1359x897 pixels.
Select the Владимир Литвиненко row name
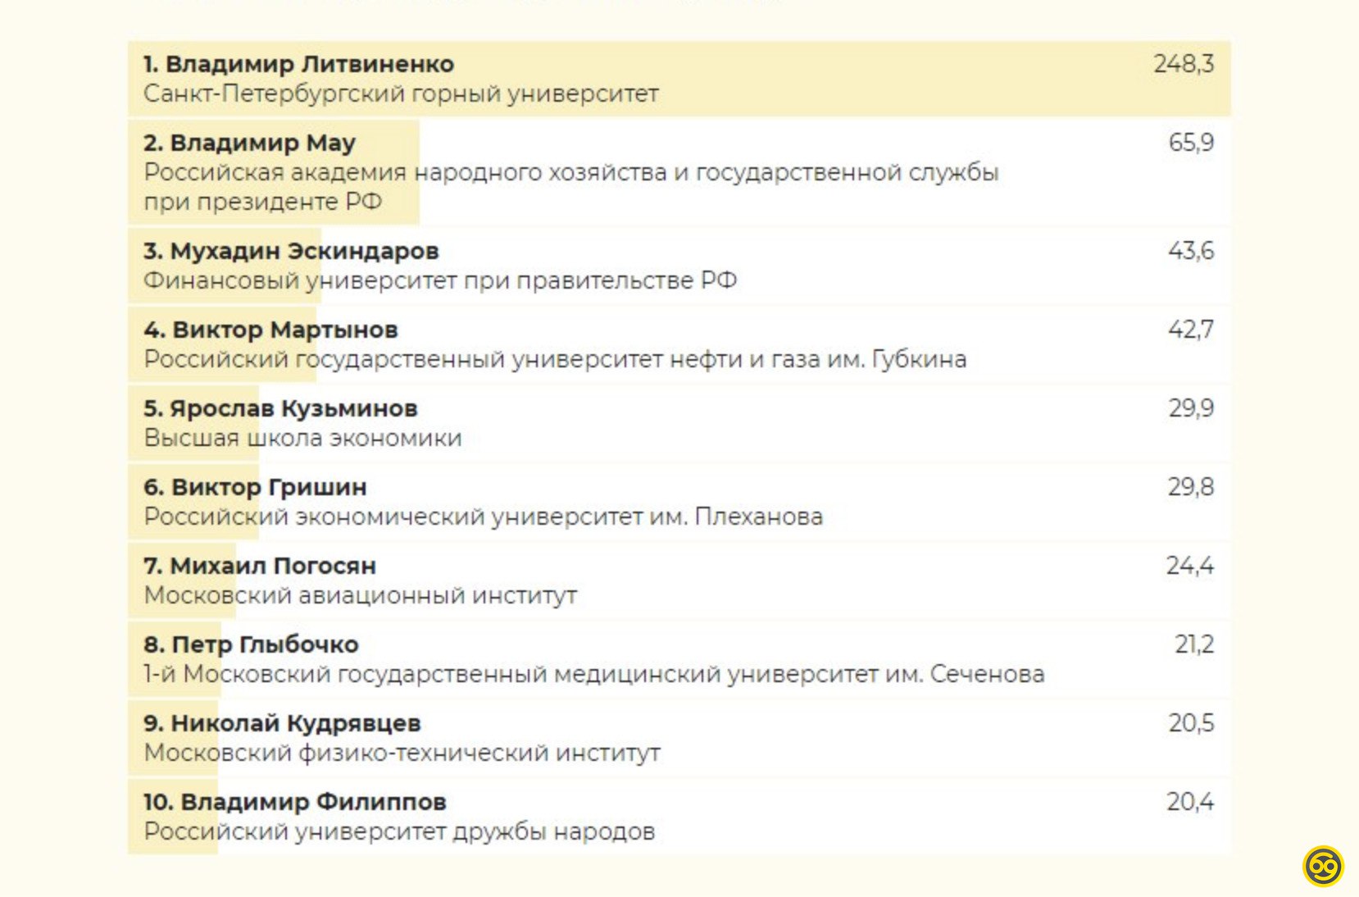[x=298, y=64]
